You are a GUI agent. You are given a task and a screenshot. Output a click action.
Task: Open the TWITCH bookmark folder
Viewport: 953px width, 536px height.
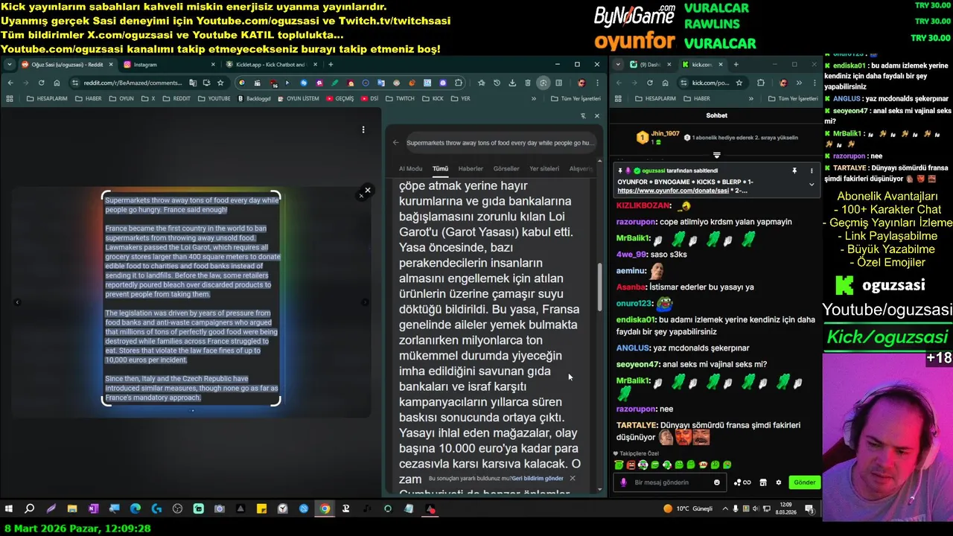(401, 98)
